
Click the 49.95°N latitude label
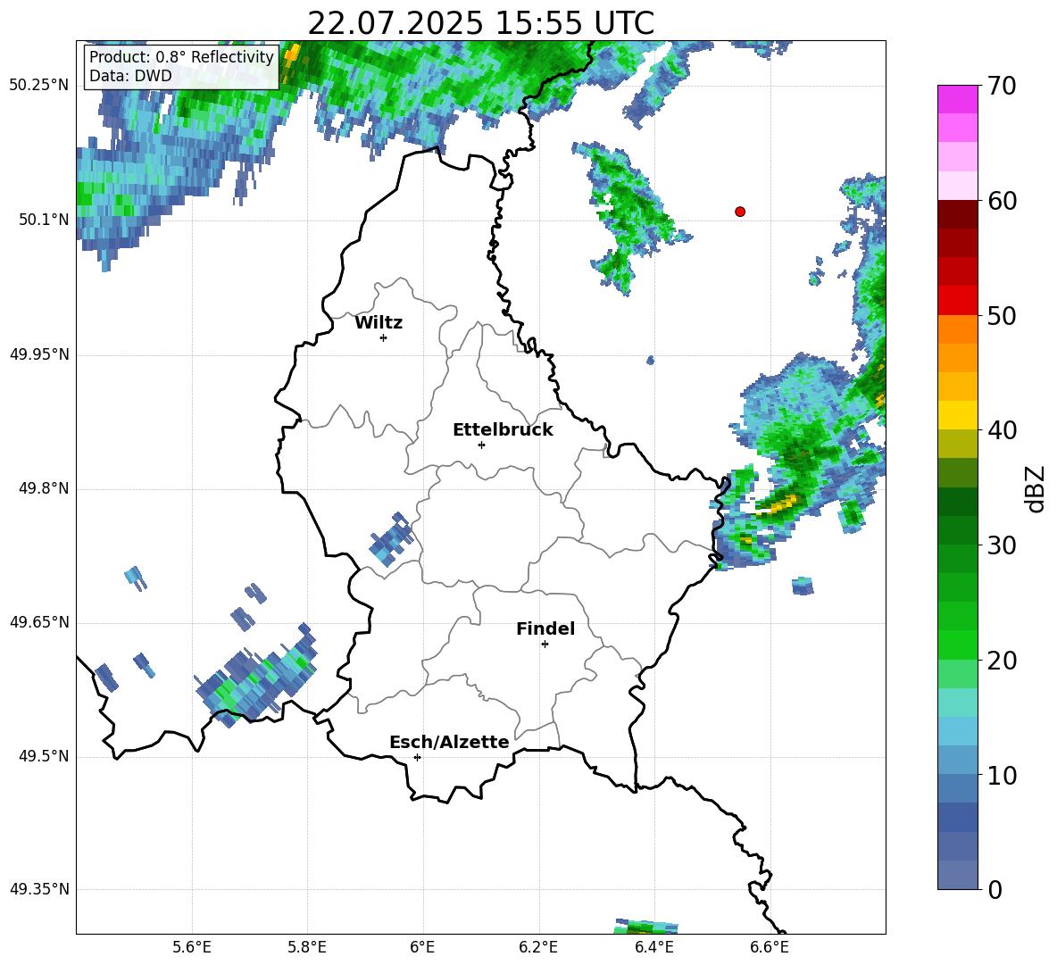coord(39,354)
